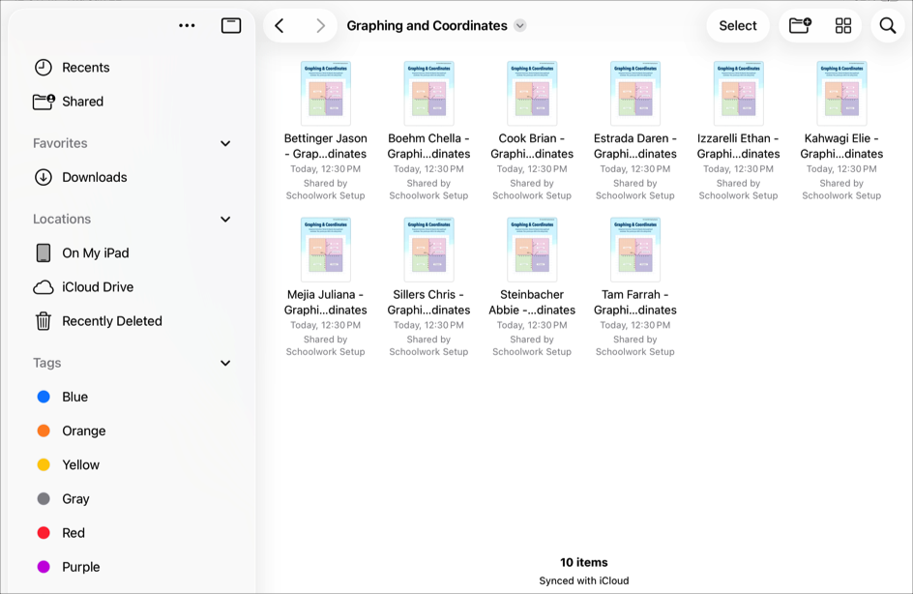Navigate back to previous folder
Image resolution: width=913 pixels, height=594 pixels.
point(280,25)
